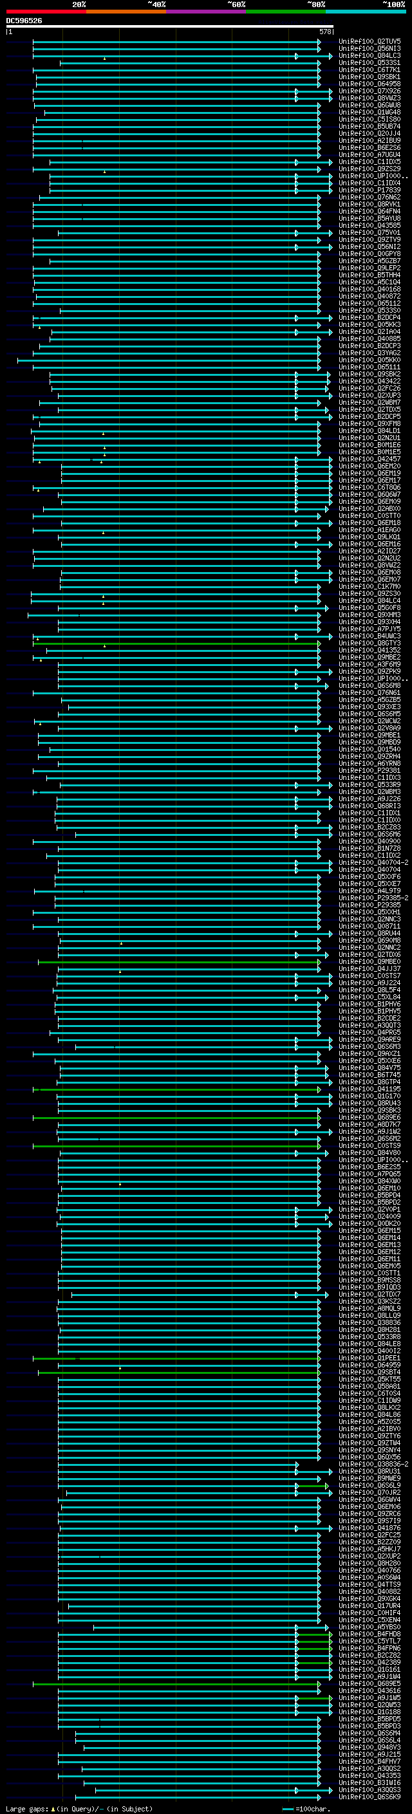Click the red 20% identity legend segment
This screenshot has height=1814, width=412.
(46, 12)
